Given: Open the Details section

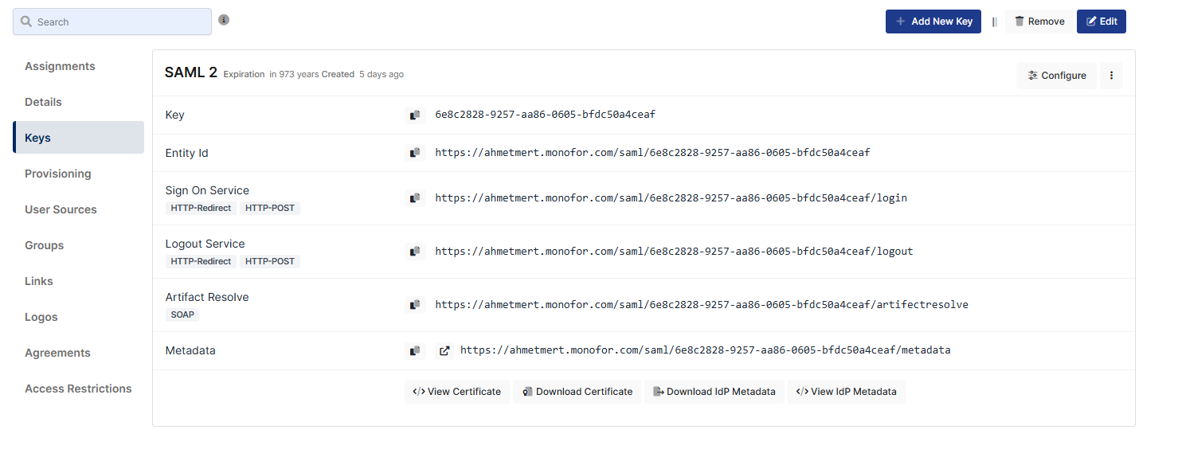Looking at the screenshot, I should (x=78, y=102).
